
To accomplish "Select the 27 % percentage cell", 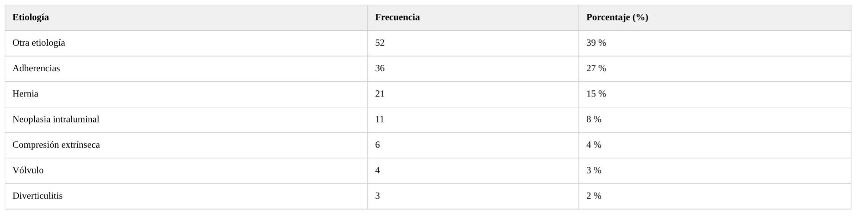I will click(596, 68).
